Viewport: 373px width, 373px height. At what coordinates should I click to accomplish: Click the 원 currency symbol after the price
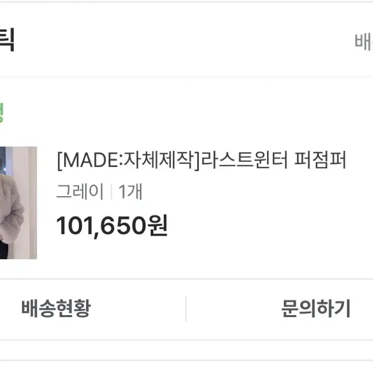click(x=157, y=225)
